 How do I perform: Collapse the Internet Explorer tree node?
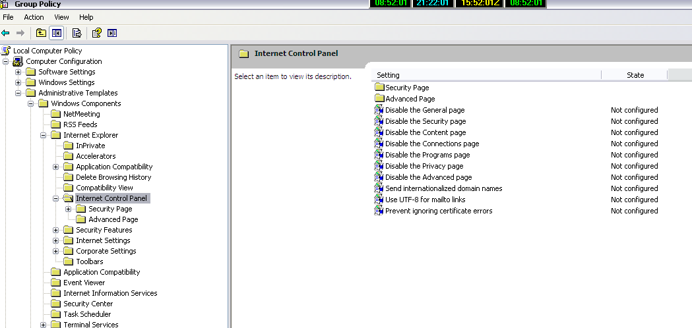(x=44, y=135)
